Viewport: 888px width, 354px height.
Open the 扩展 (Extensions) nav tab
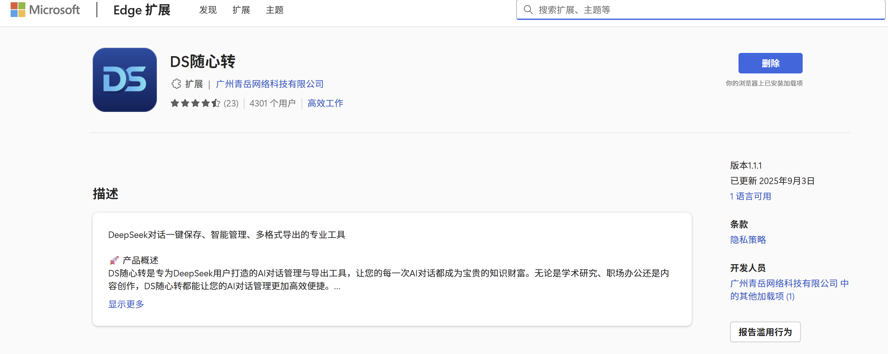241,10
